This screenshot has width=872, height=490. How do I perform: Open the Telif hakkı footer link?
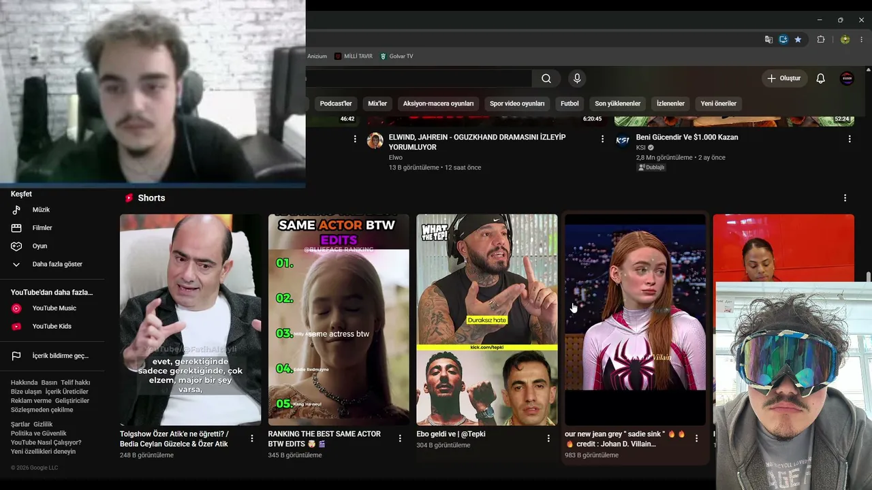click(75, 382)
